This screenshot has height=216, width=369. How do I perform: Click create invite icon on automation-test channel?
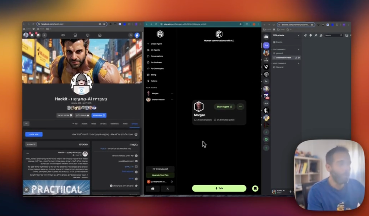(296, 58)
